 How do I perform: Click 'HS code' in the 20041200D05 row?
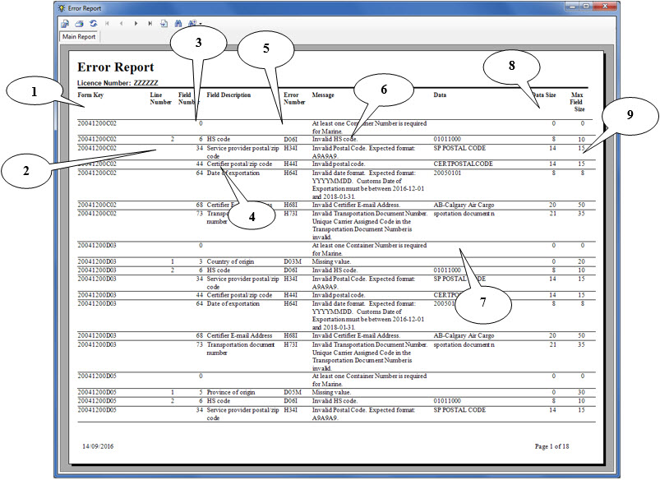[219, 401]
